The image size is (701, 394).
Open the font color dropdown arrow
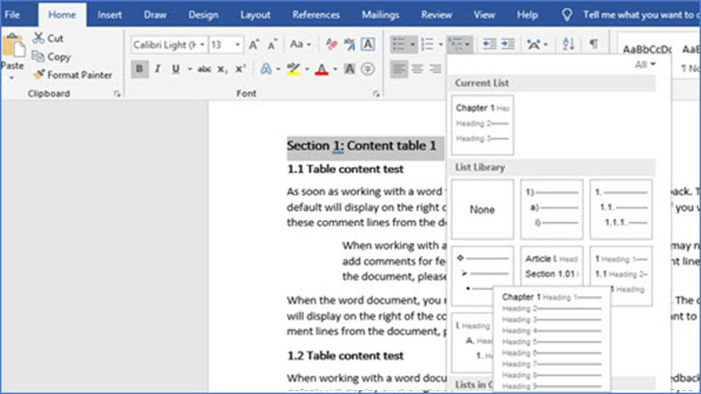[x=334, y=69]
